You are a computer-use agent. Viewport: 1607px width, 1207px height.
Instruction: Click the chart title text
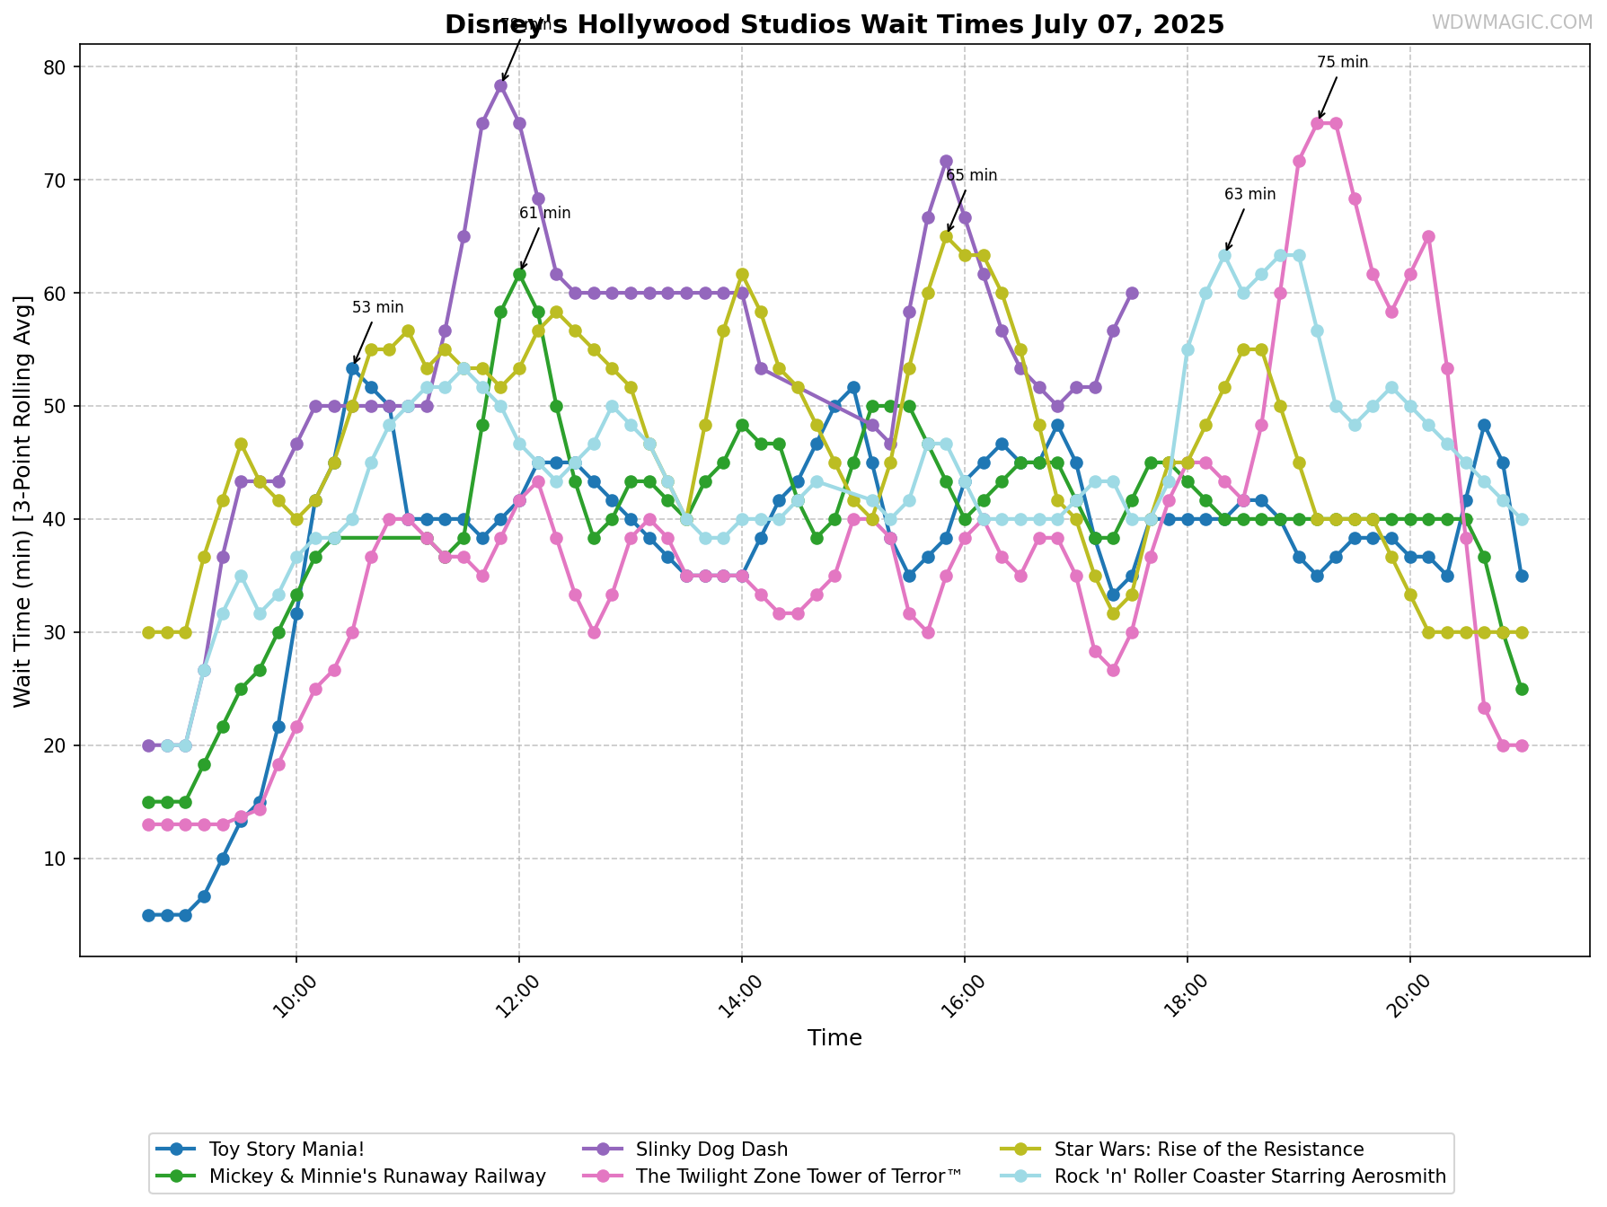click(834, 24)
